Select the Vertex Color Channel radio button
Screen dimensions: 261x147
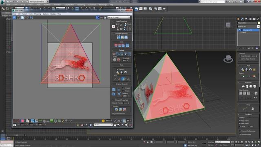pyautogui.click(x=240, y=59)
